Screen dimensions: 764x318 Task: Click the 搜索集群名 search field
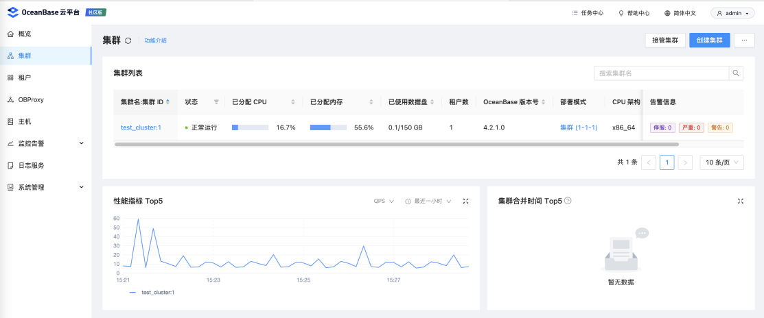[x=661, y=73]
